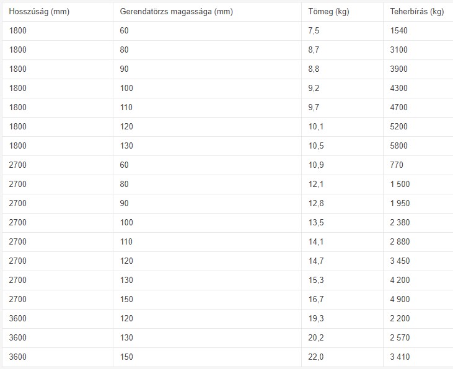453x369 pixels.
Task: Select the load capacity 4 900 cell
Action: [400, 300]
